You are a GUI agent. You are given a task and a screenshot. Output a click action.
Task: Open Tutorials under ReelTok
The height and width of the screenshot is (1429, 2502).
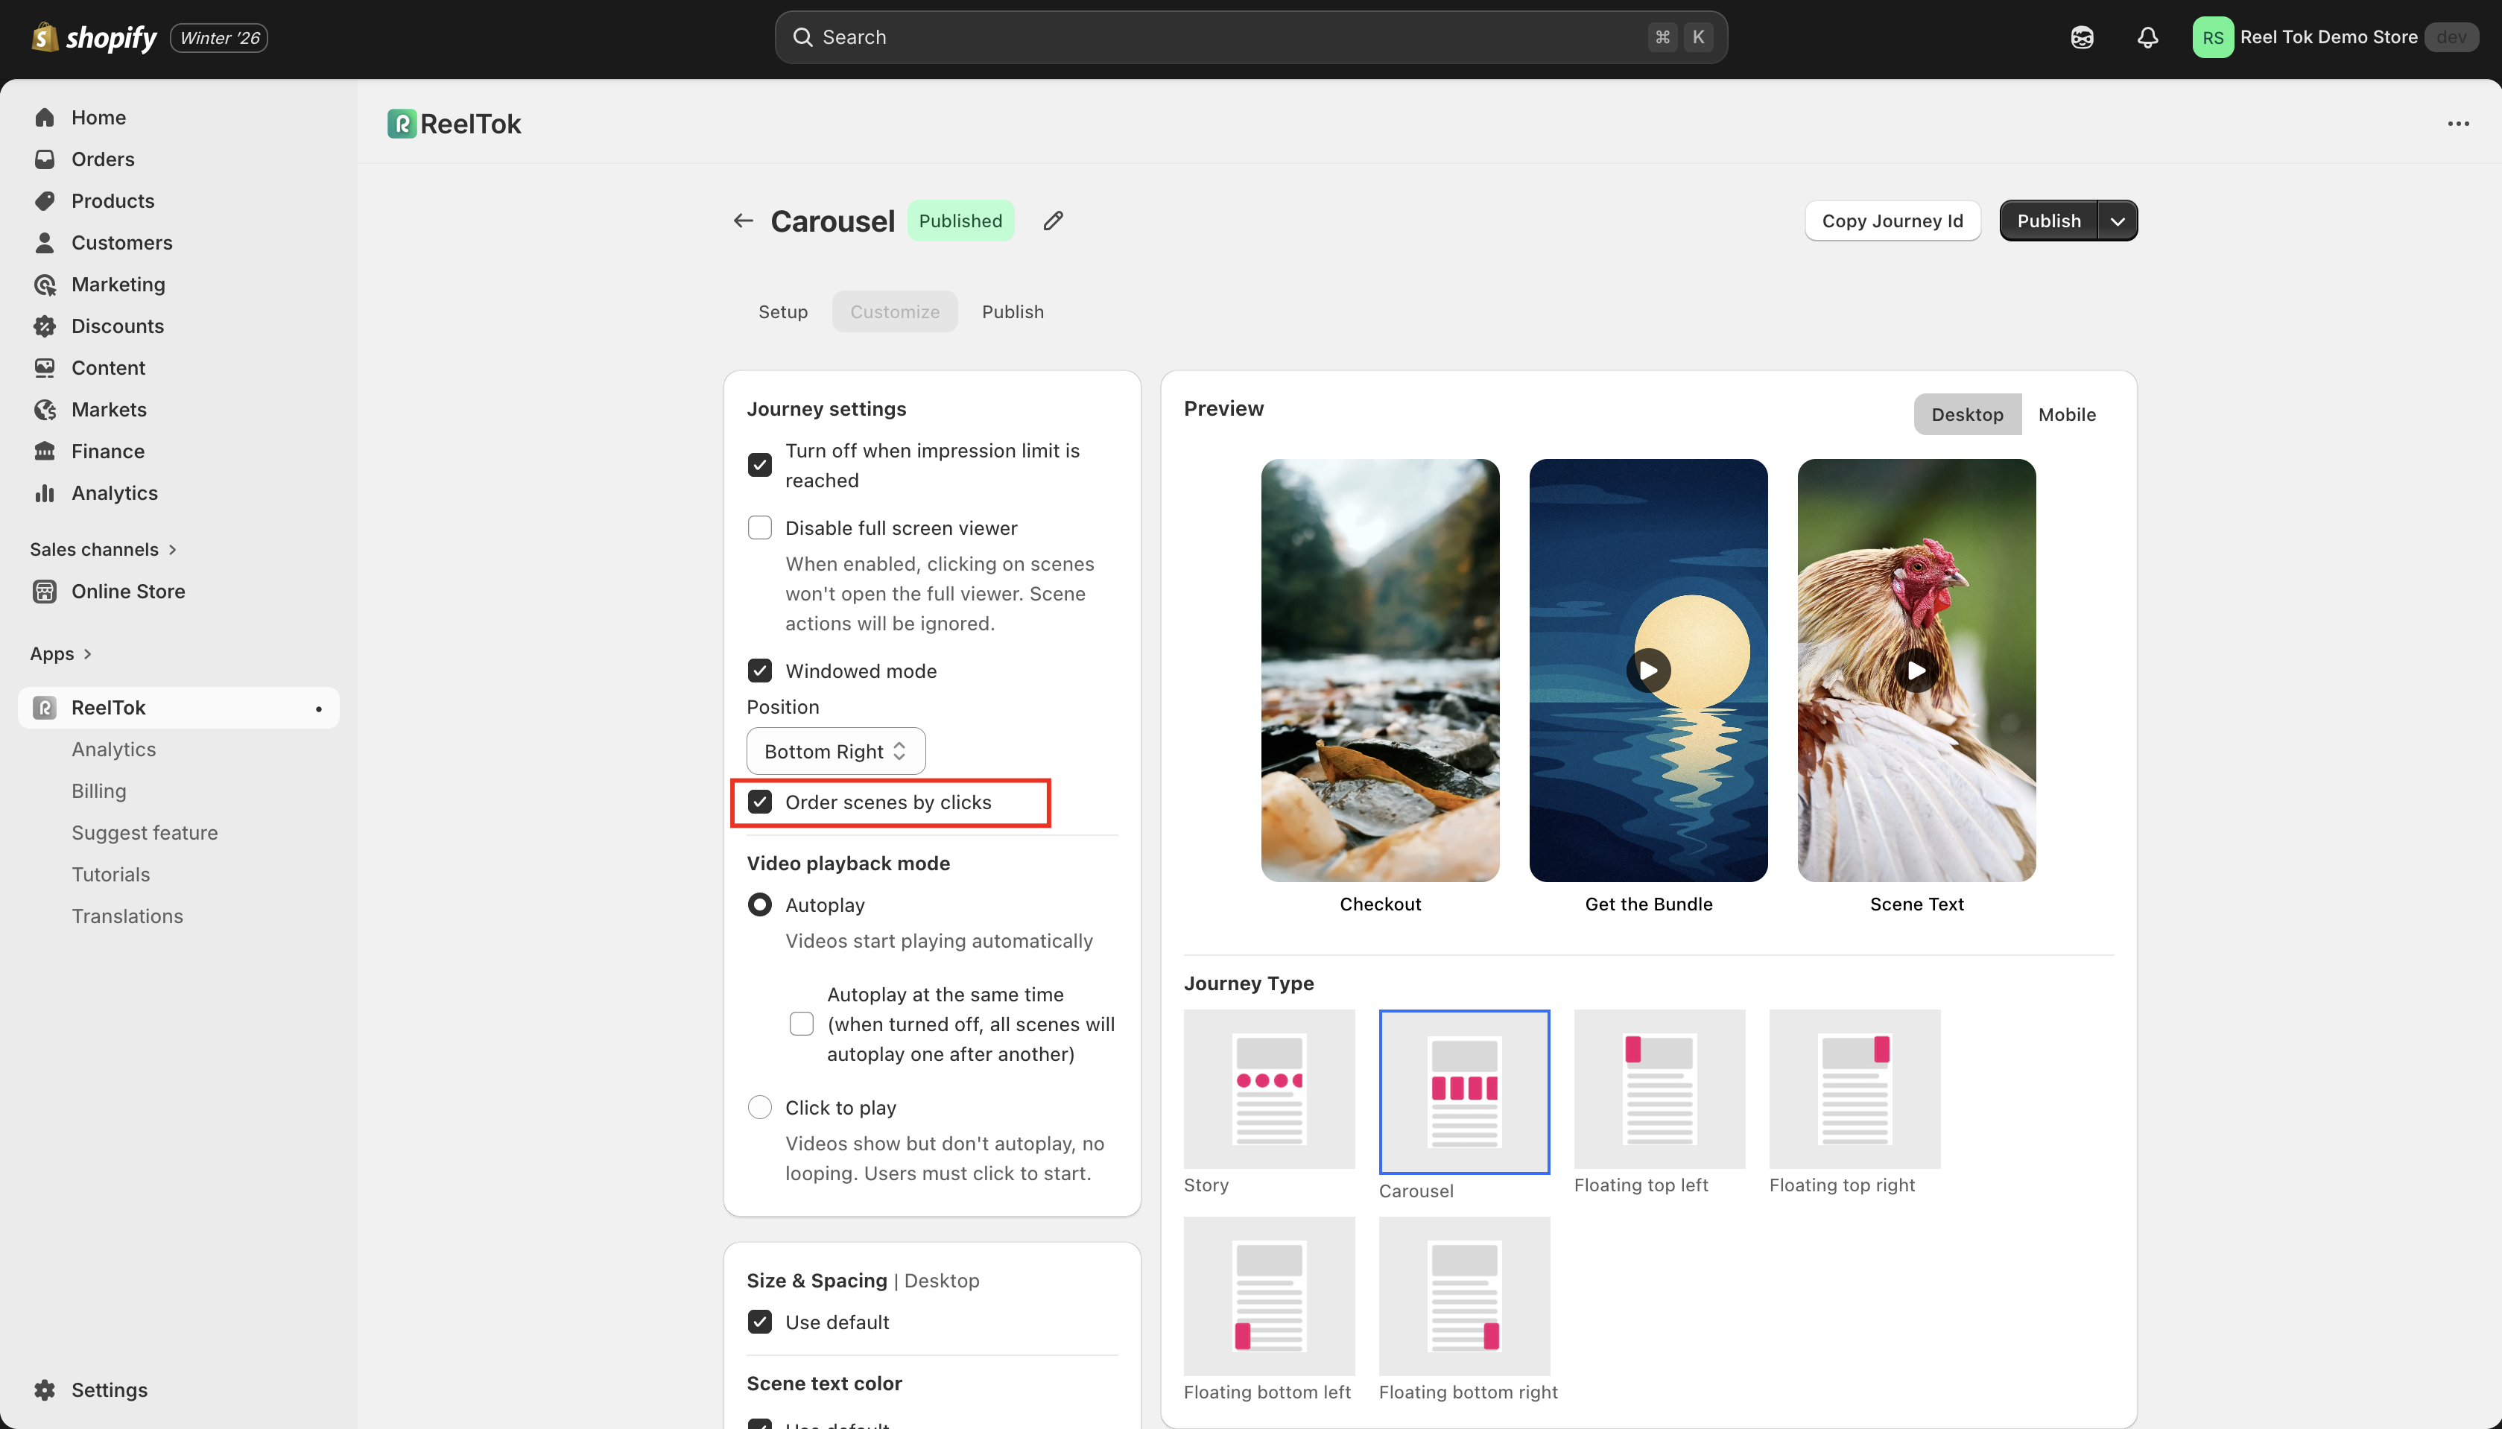(111, 875)
